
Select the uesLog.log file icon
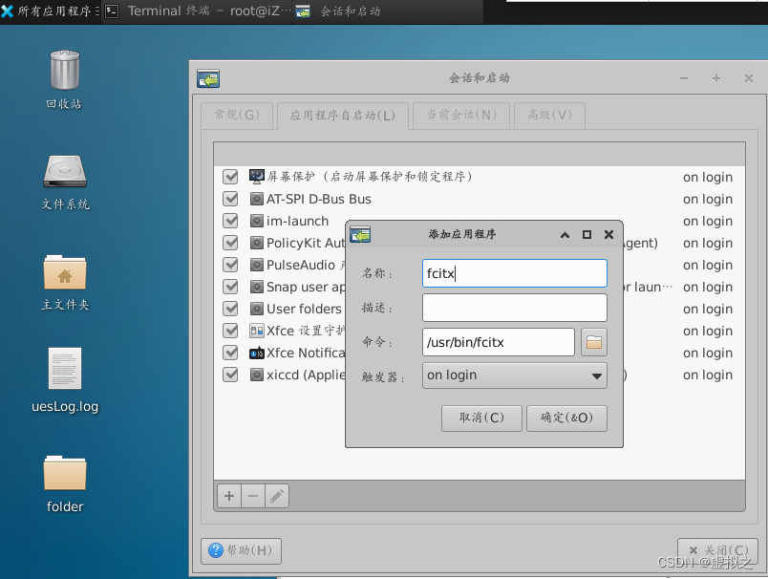pyautogui.click(x=65, y=369)
